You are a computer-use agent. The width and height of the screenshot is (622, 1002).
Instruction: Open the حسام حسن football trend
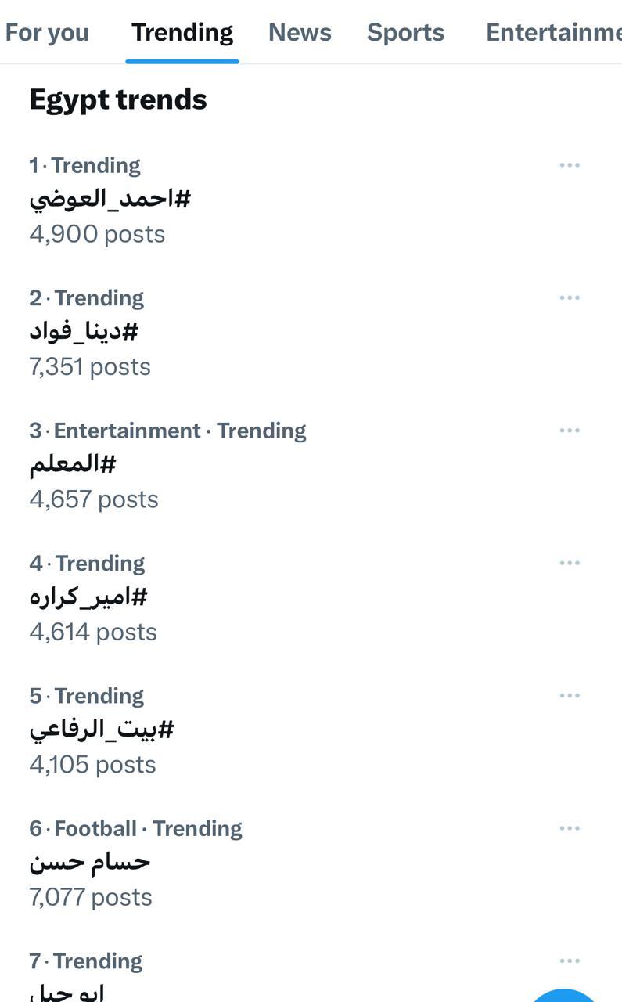pyautogui.click(x=90, y=863)
